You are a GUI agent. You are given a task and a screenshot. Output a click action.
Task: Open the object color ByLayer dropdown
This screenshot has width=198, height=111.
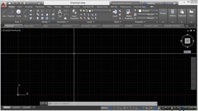(x=157, y=11)
